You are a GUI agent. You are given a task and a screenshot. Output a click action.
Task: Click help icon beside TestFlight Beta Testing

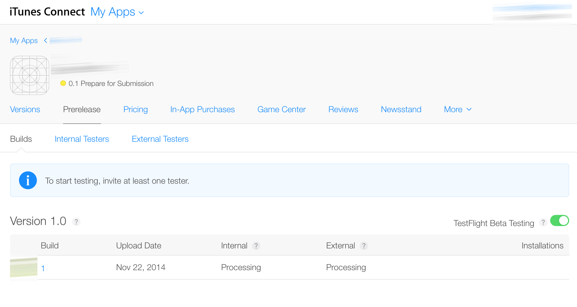point(543,222)
